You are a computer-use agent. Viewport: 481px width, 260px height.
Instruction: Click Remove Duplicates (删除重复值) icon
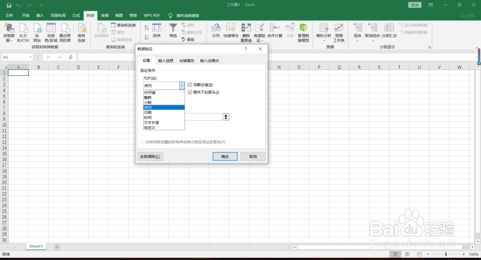click(246, 28)
